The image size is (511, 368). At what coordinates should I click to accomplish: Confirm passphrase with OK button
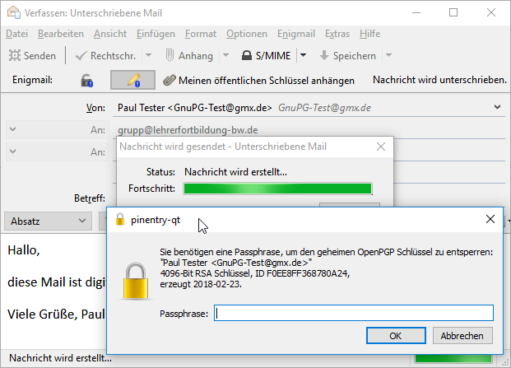(x=395, y=336)
